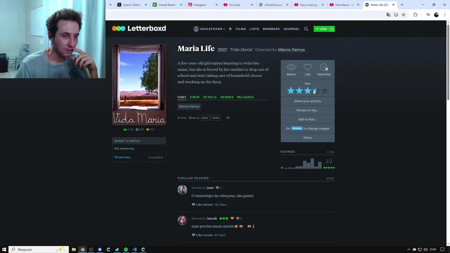Switch to the RELEASES tab
The width and height of the screenshot is (450, 253).
pyautogui.click(x=245, y=97)
